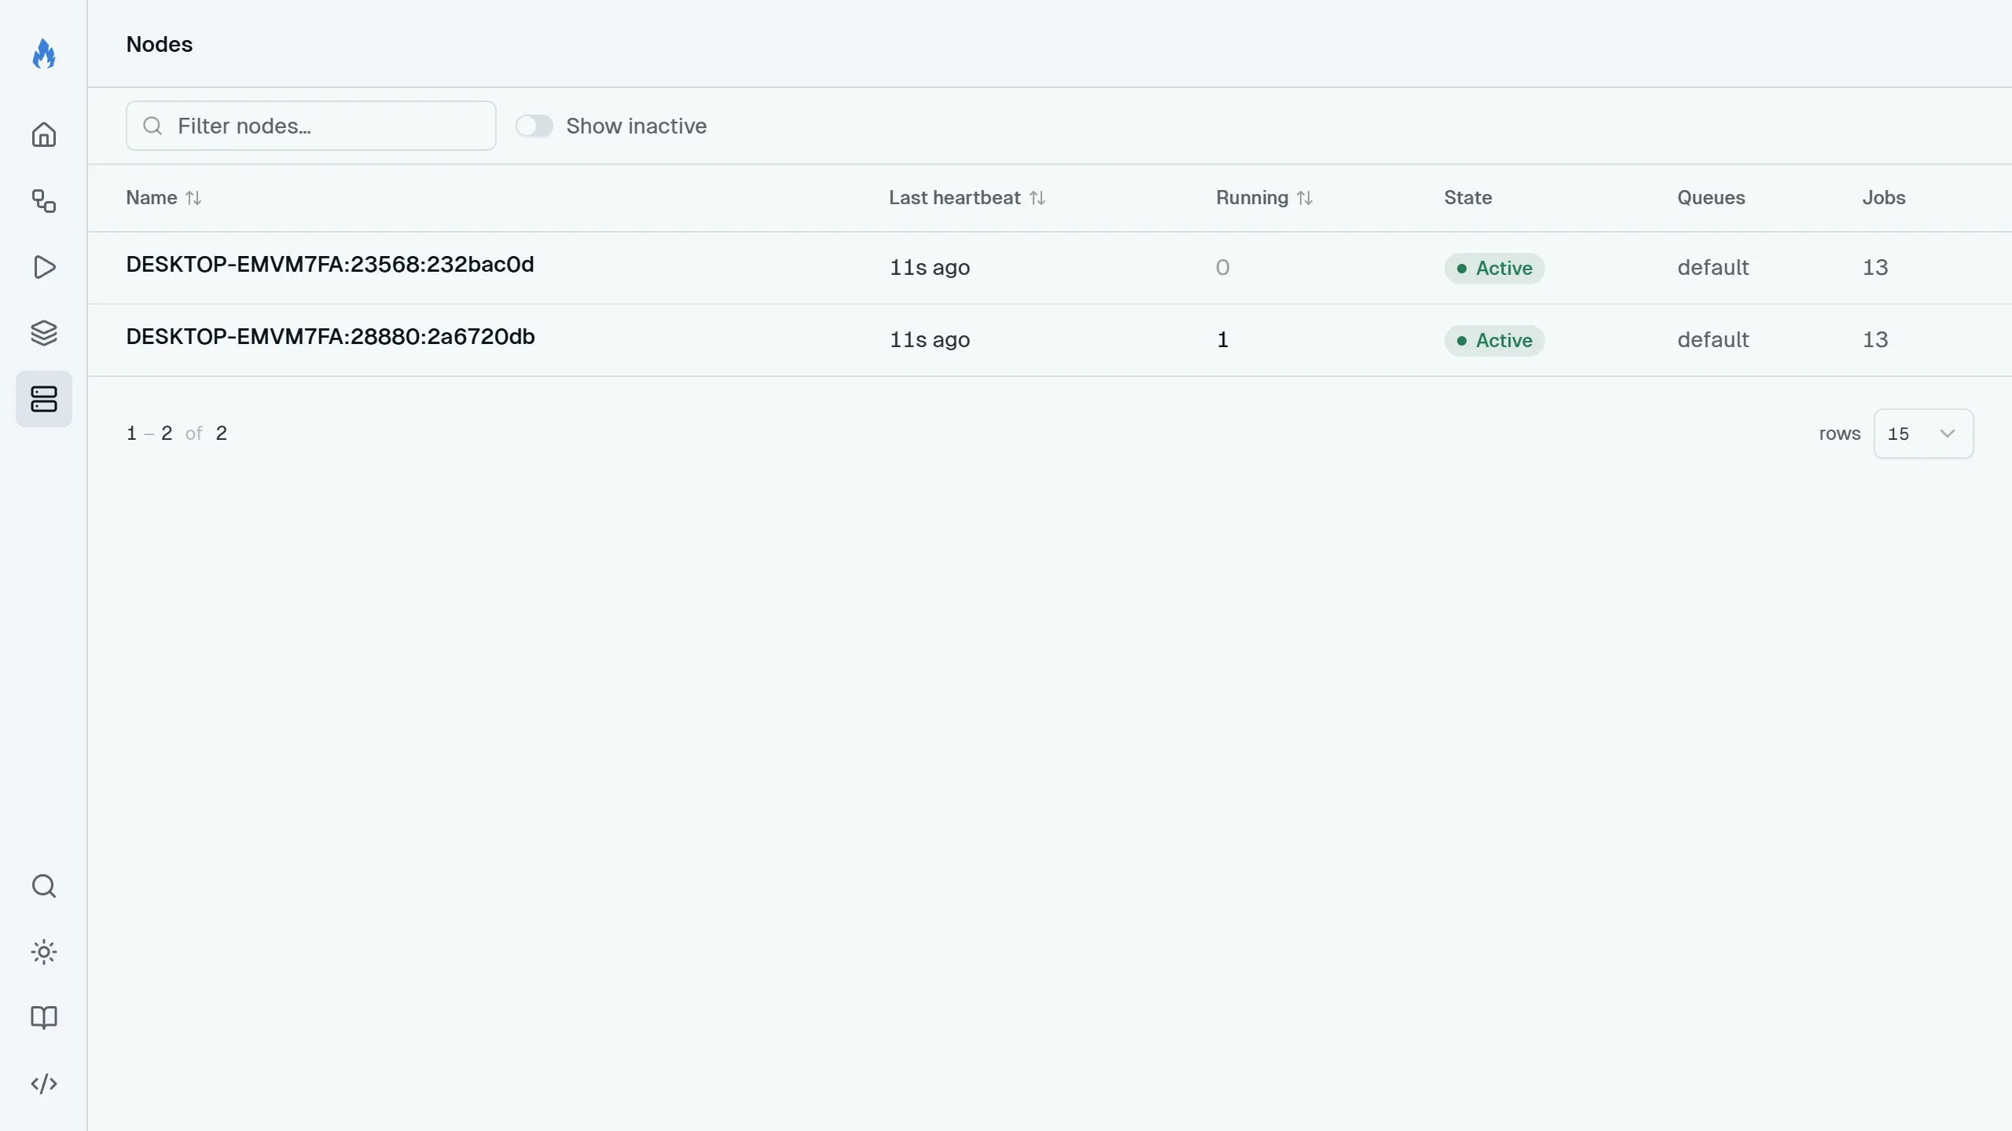Click running count 0 of node 23568
The height and width of the screenshot is (1131, 2012).
click(1223, 268)
